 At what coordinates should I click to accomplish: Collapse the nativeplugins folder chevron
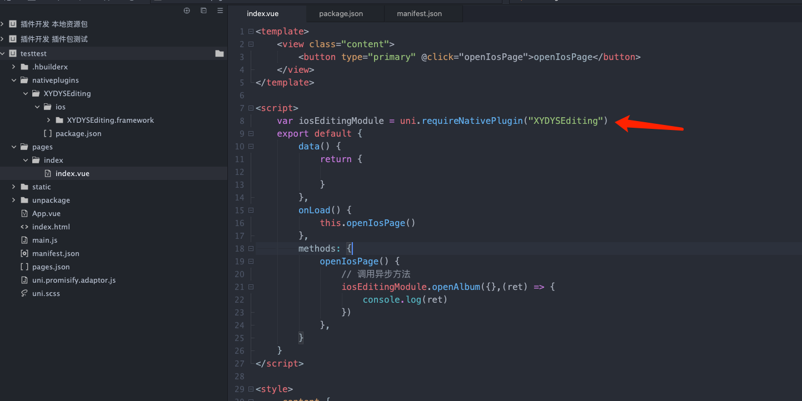(14, 80)
